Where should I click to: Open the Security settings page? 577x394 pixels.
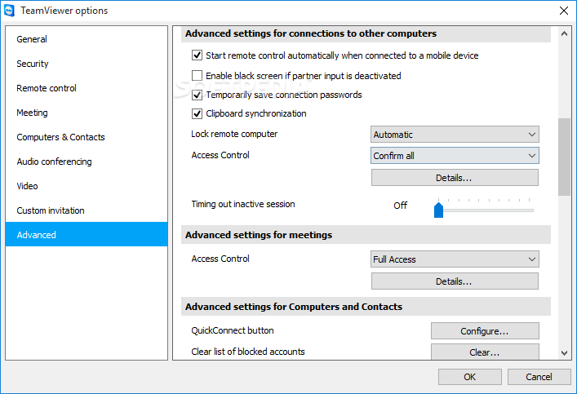coord(87,64)
